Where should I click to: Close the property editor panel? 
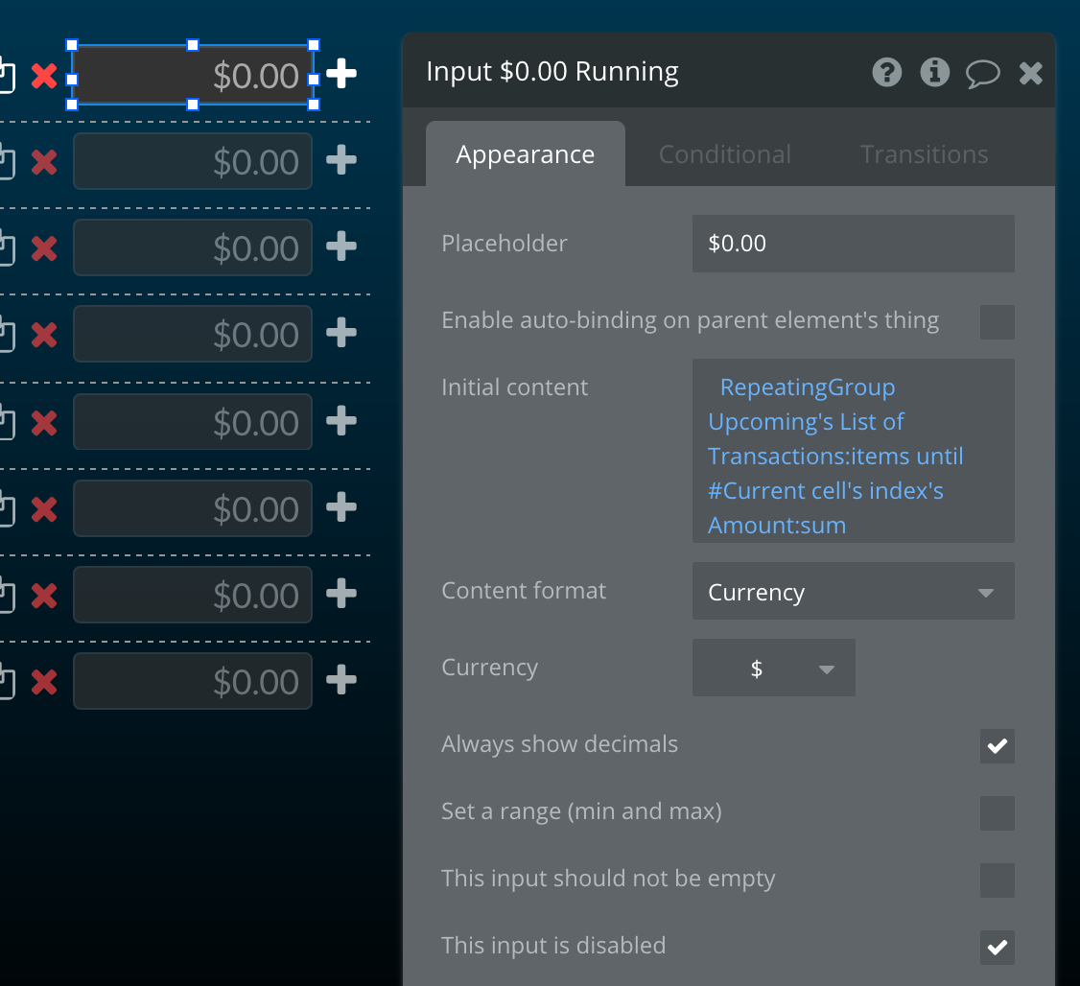tap(1030, 73)
